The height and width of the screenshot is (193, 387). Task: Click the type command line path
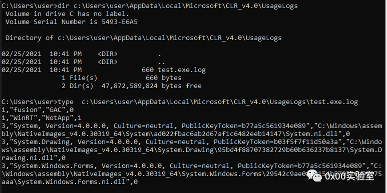(220, 102)
